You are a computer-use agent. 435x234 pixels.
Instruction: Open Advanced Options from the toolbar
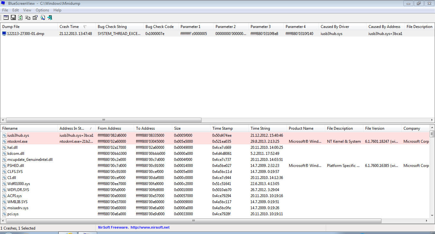6,17
